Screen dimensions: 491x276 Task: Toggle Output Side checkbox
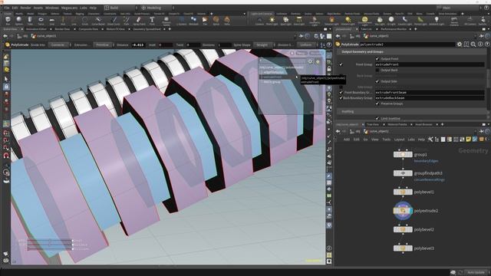[377, 81]
